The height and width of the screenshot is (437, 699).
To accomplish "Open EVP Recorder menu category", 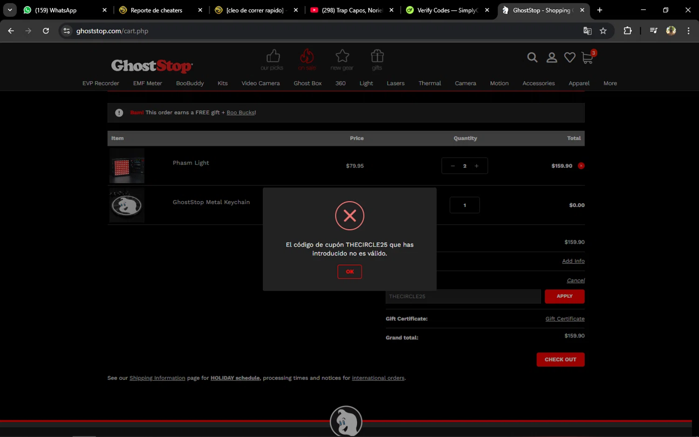I will [101, 83].
